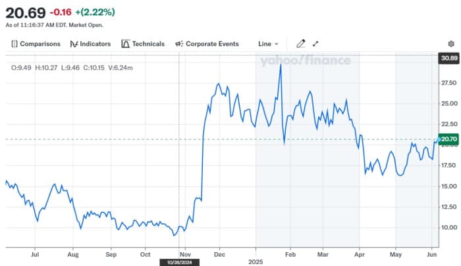Click the green 20.70 current price tag
Viewport: 461px width, 266px height.
[450, 139]
